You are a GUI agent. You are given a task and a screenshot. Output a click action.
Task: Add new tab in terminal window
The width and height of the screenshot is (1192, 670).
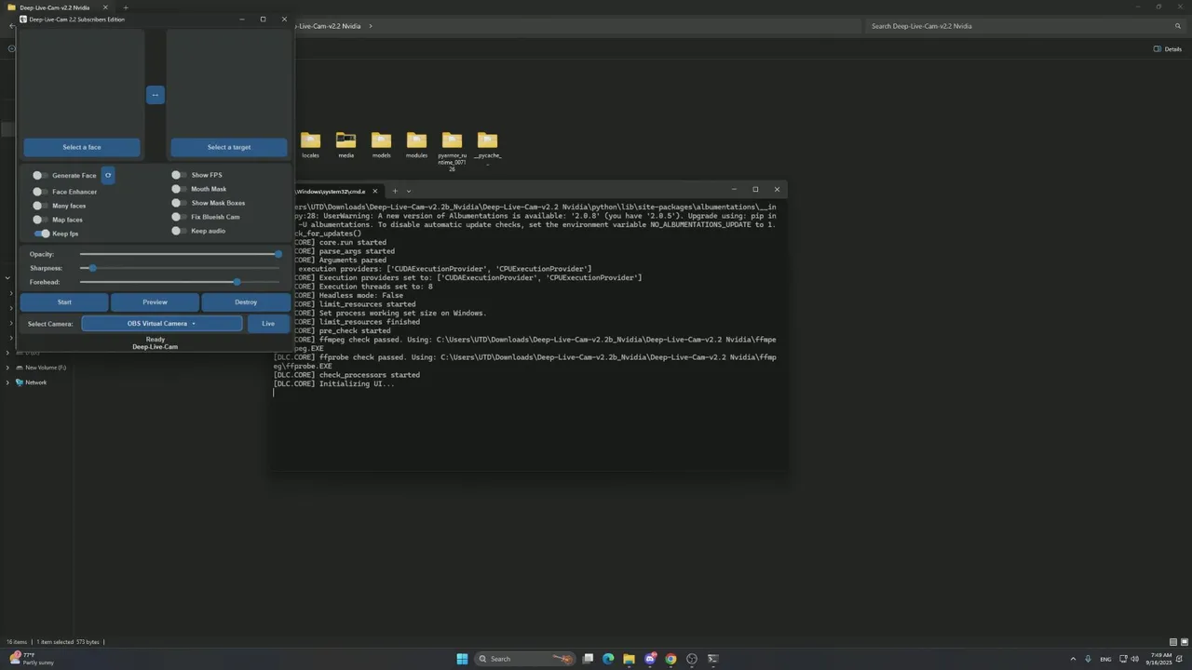click(x=394, y=191)
